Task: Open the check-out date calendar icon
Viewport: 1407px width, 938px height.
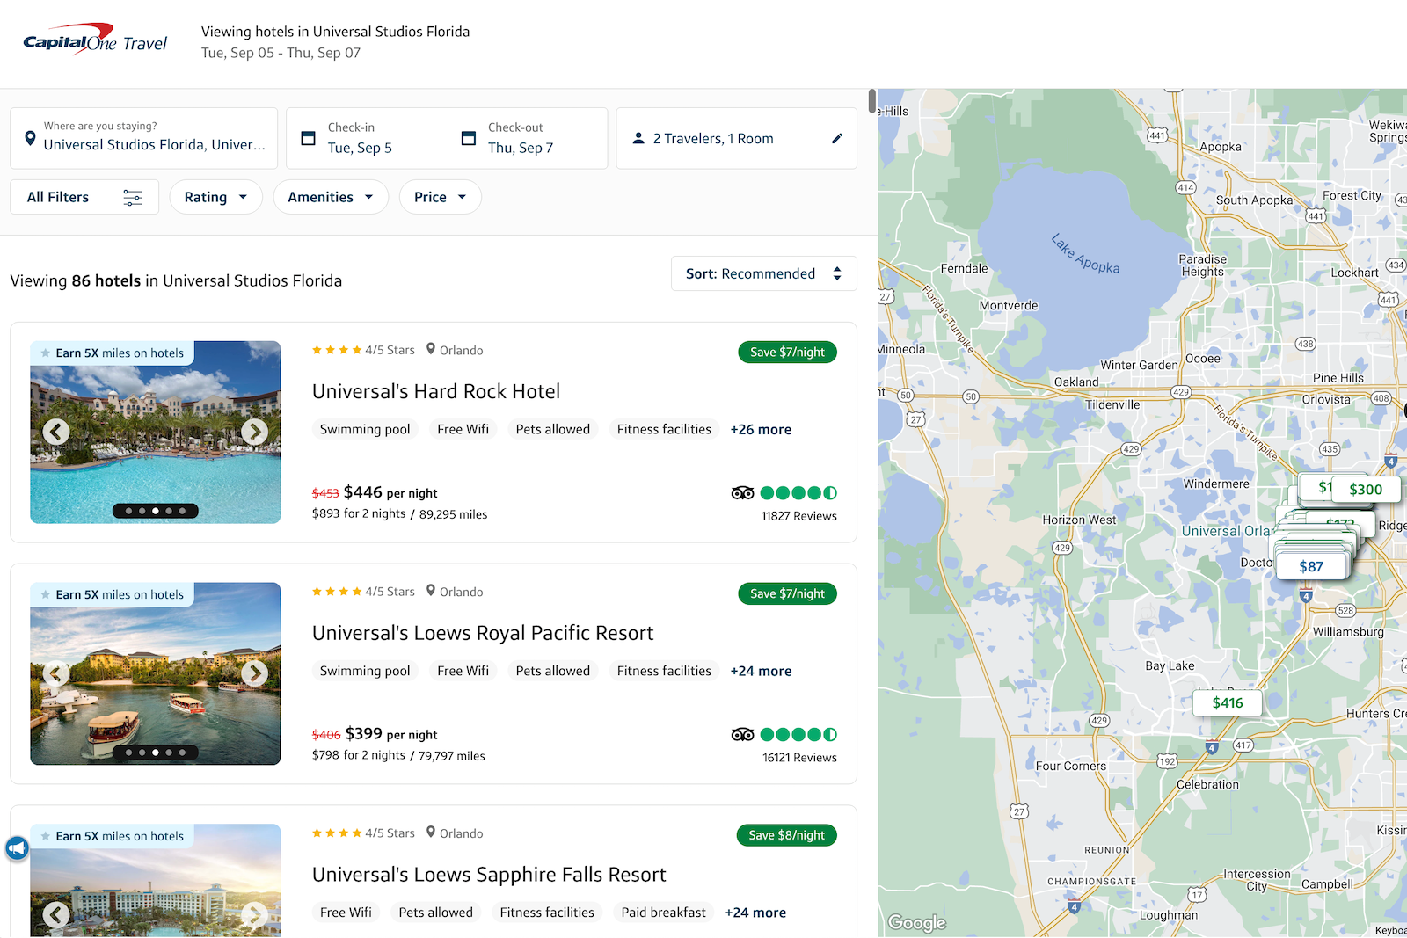Action: point(470,138)
